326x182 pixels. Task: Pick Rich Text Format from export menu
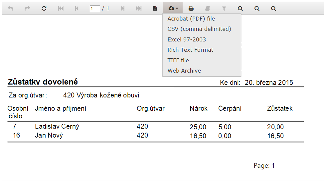(190, 50)
